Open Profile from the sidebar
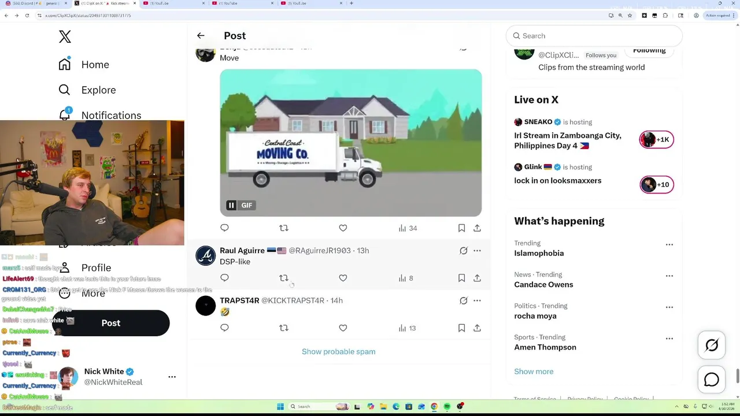 [x=85, y=268]
